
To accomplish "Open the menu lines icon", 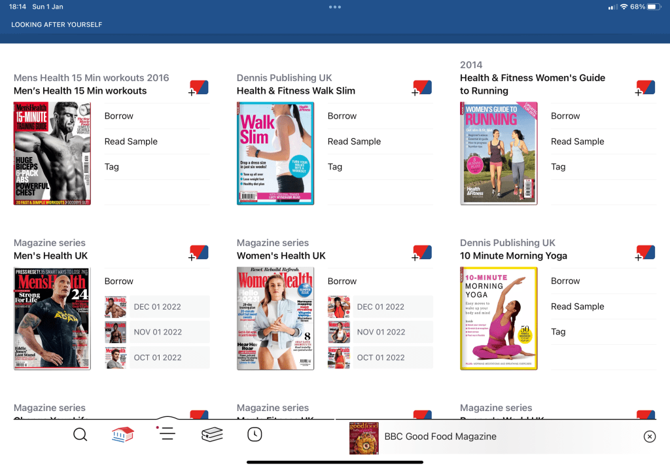I will [x=167, y=433].
